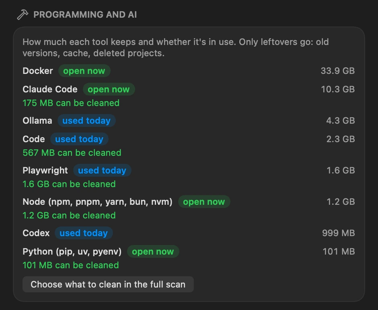
Task: Click the 'used today' badge beside Ollama
Action: pos(86,120)
